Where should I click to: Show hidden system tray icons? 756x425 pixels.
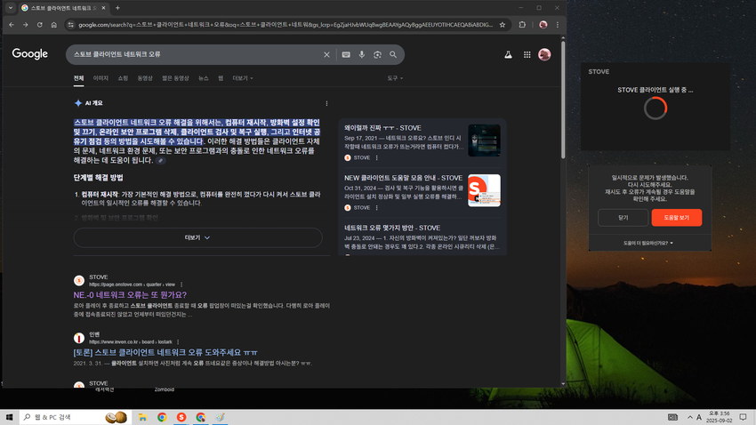pos(690,417)
